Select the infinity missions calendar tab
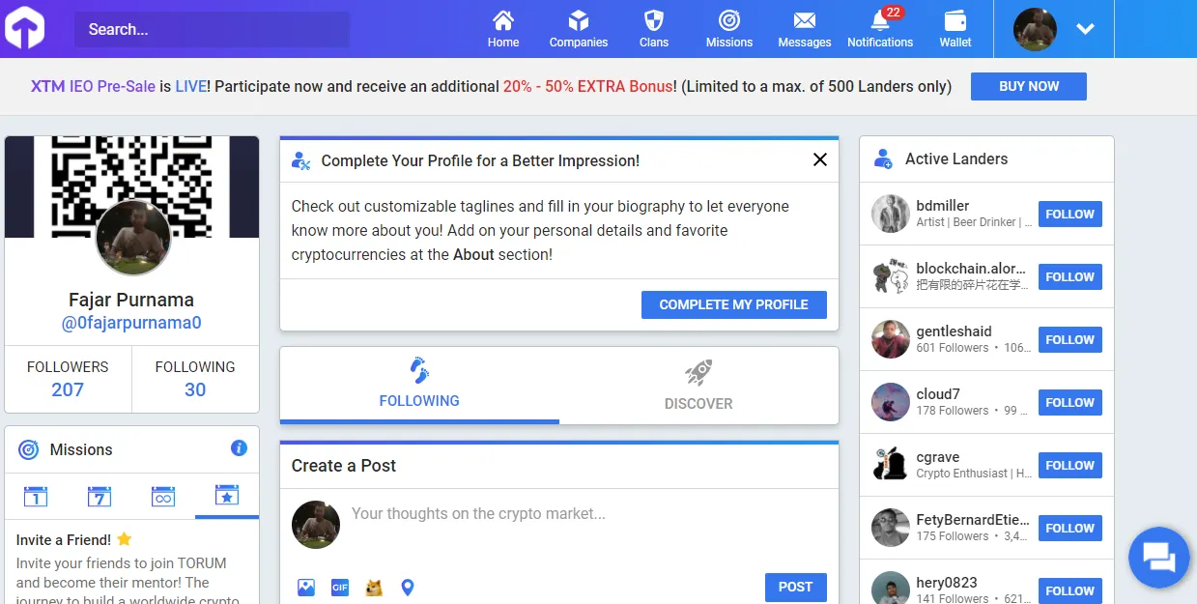Viewport: 1197px width, 604px height. (163, 497)
